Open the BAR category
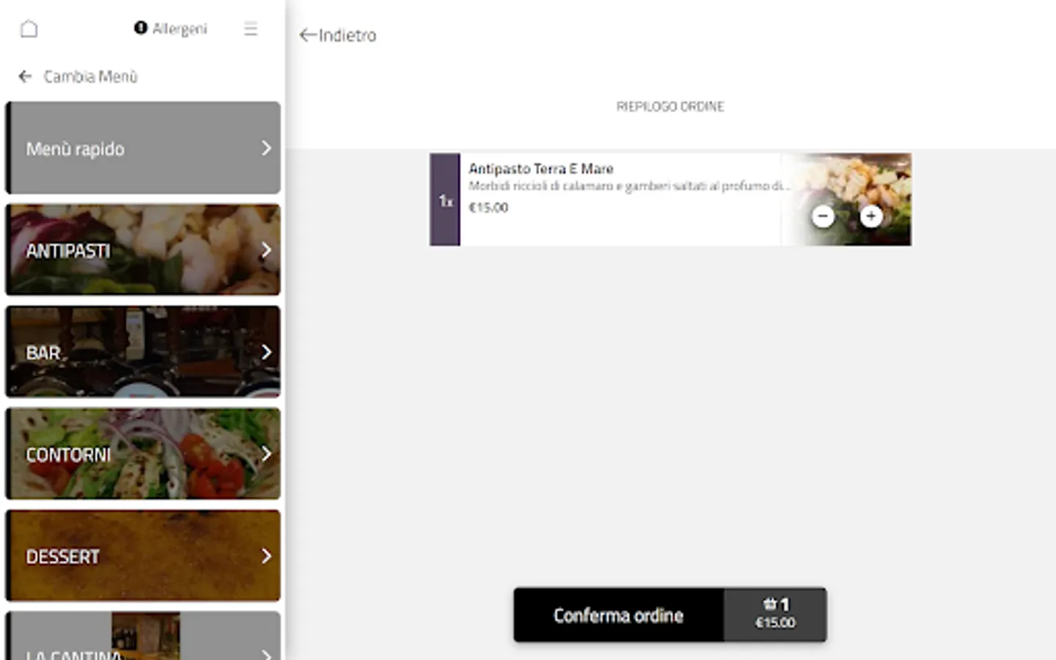 (x=143, y=352)
